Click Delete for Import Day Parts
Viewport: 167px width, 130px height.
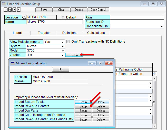[x=101, y=111]
